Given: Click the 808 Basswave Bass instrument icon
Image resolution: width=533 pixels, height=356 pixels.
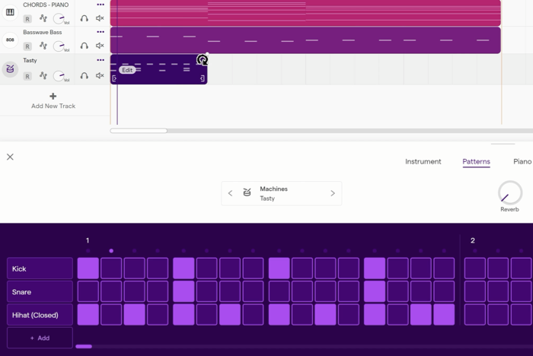Looking at the screenshot, I should tap(10, 40).
